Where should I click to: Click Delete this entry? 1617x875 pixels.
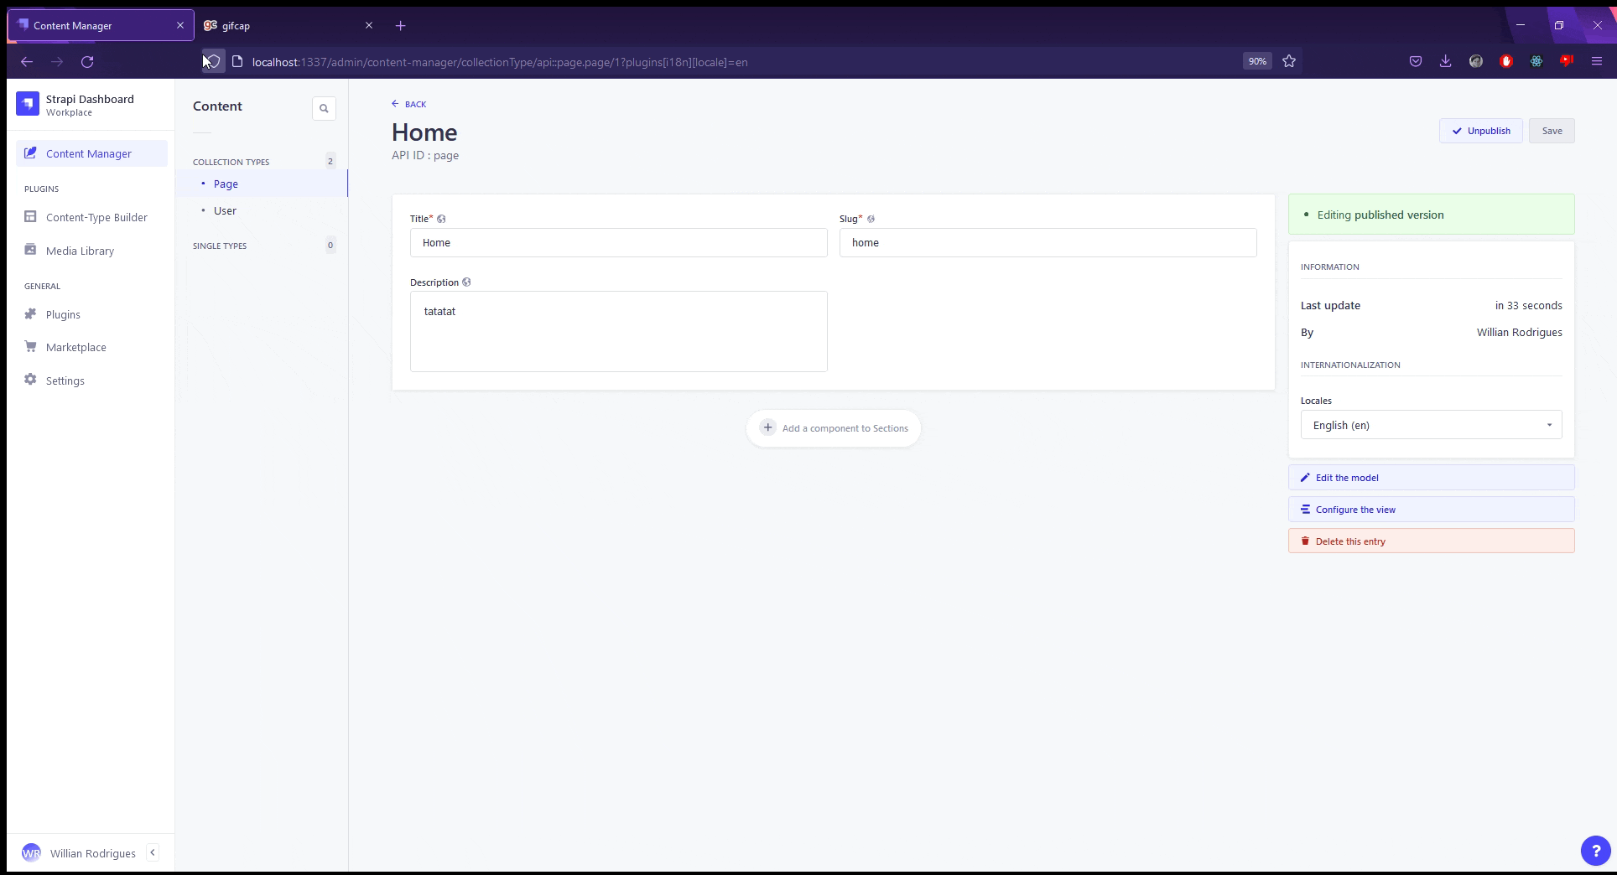pos(1431,541)
